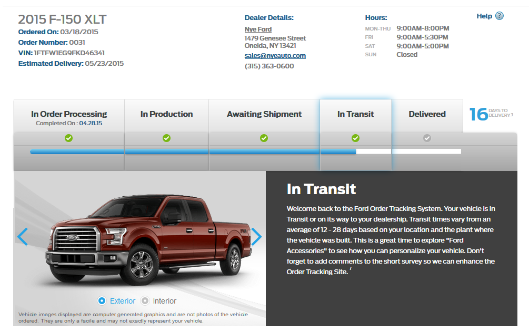Open the Delivered tab
Screen dimensions: 529x332
point(427,114)
